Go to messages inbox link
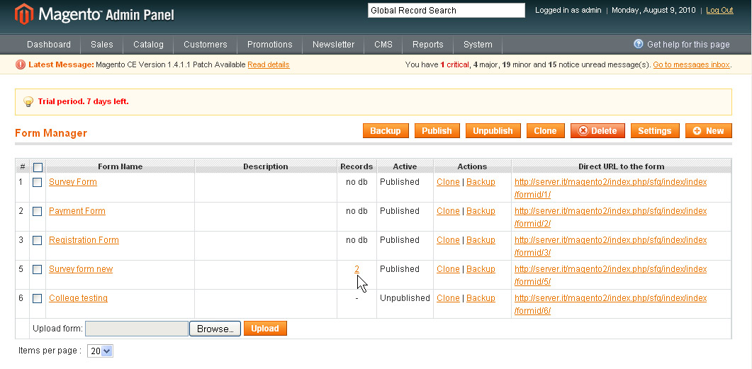752x369 pixels. tap(691, 64)
